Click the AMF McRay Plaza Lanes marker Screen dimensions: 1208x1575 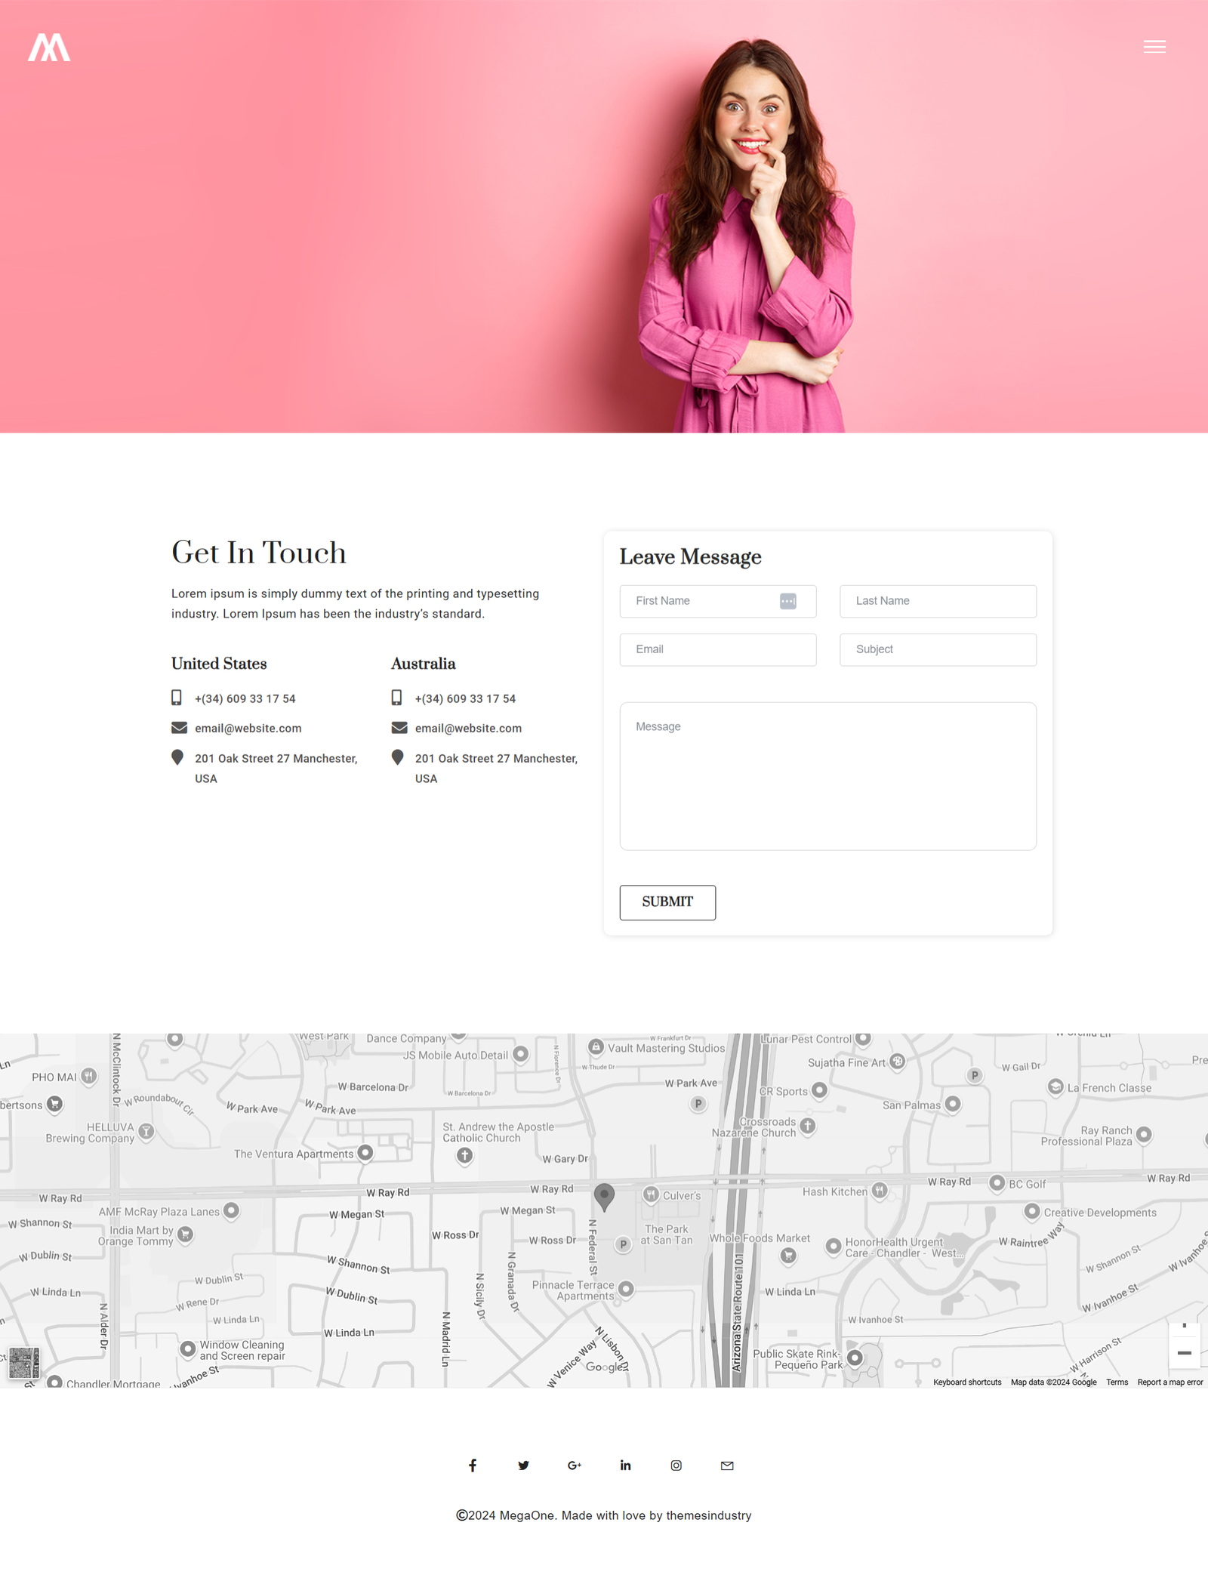pyautogui.click(x=232, y=1210)
